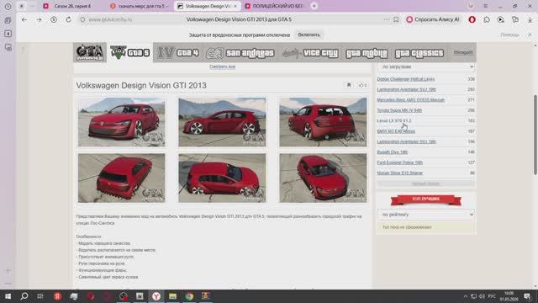Open the Vice City section
Image resolution: width=538 pixels, height=303 pixels.
(x=310, y=53)
